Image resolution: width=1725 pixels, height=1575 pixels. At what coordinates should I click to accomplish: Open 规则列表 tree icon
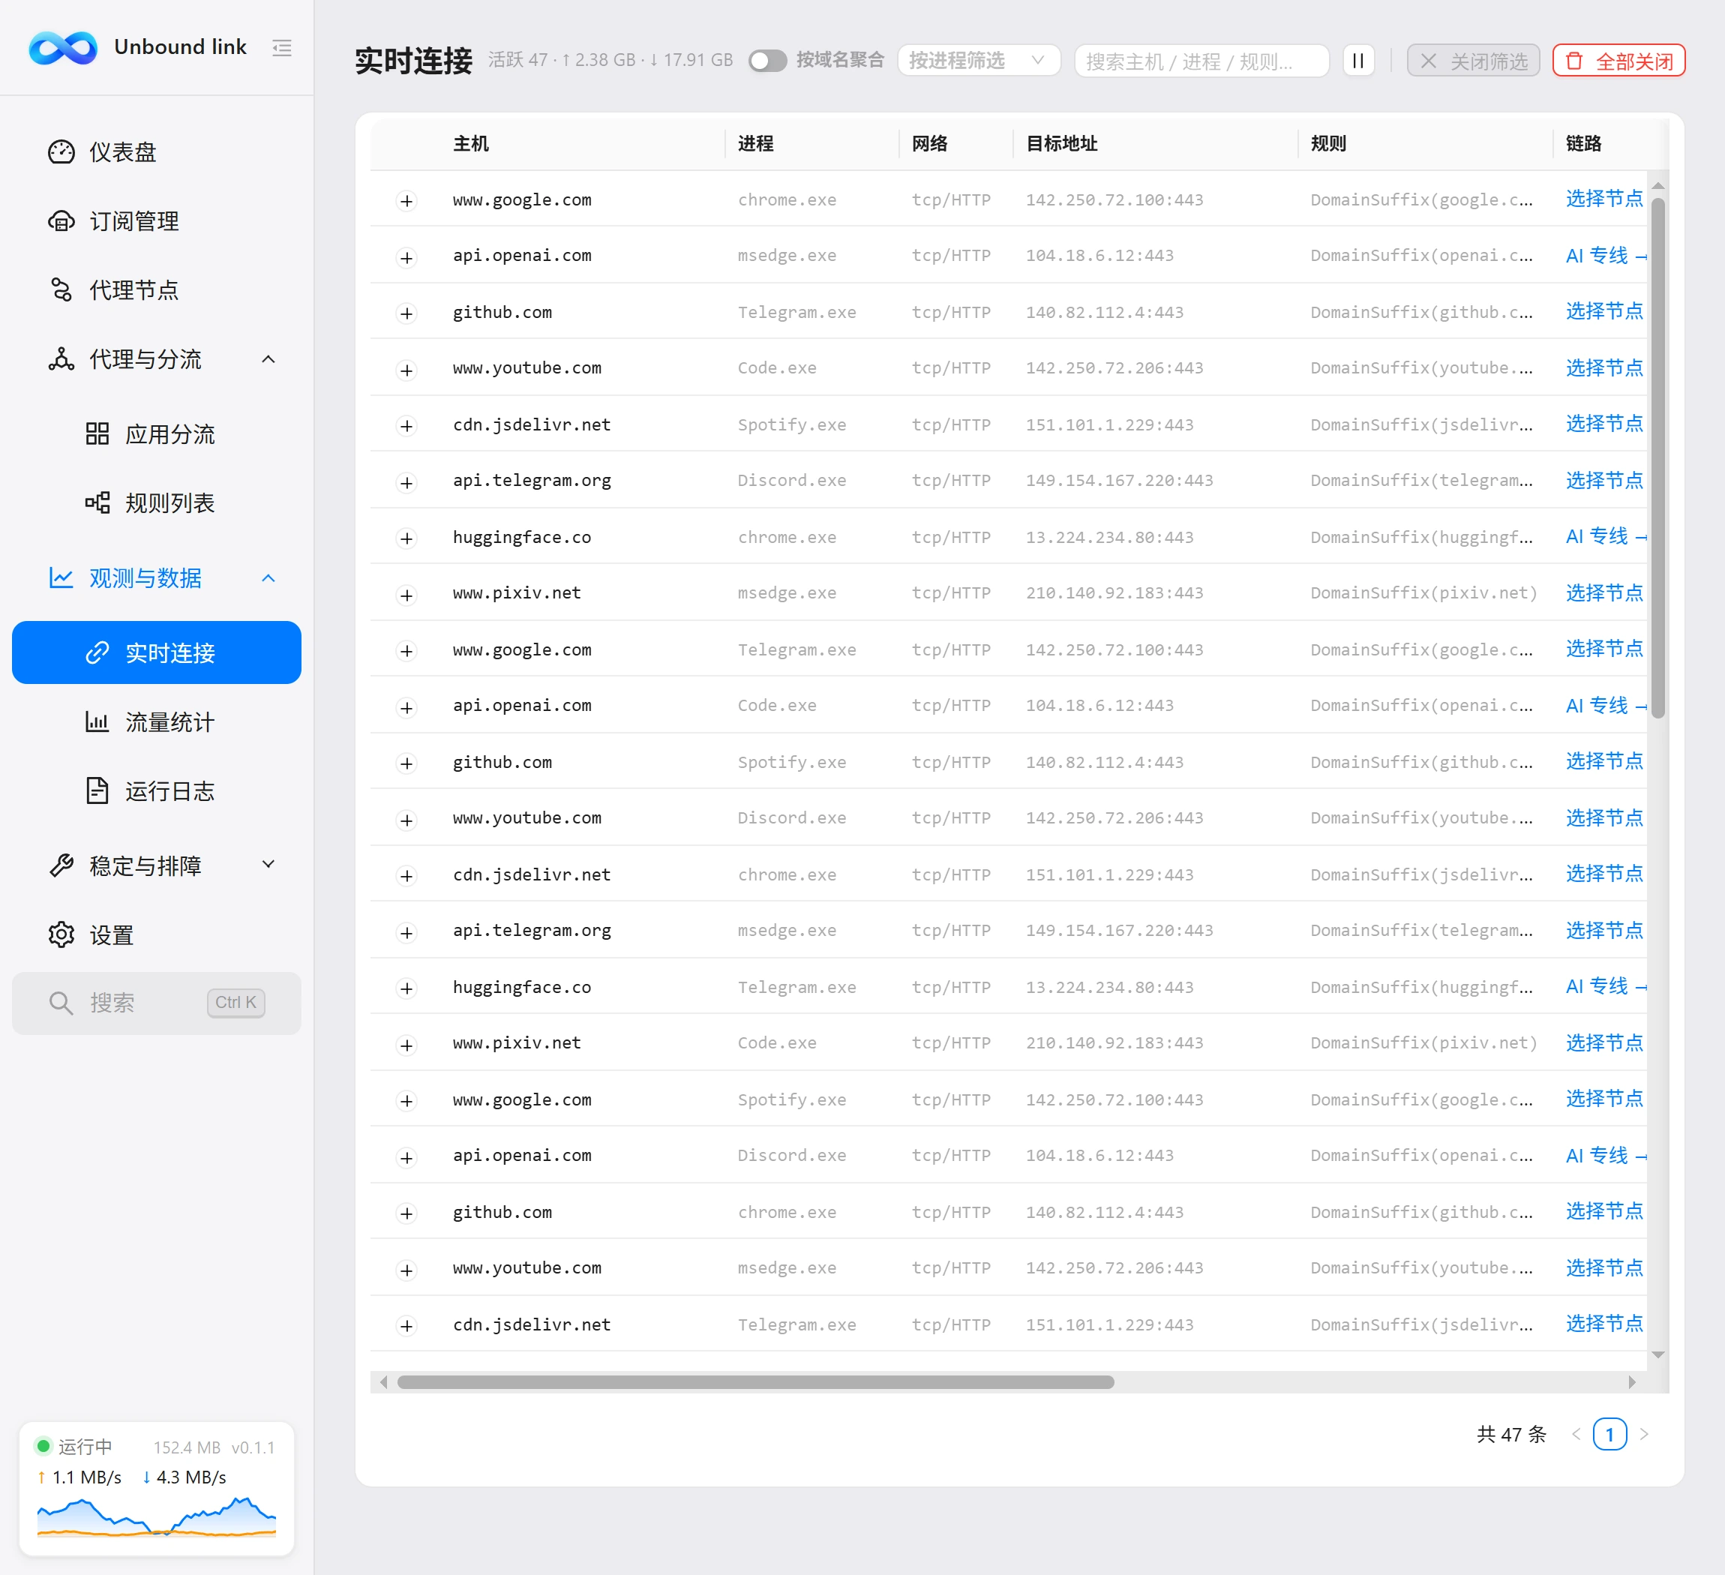pos(97,502)
